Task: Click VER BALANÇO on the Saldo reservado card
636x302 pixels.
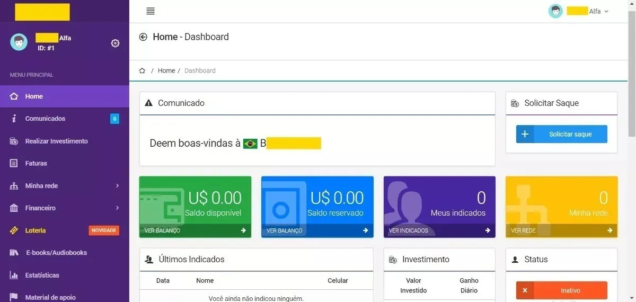Action: tap(285, 230)
